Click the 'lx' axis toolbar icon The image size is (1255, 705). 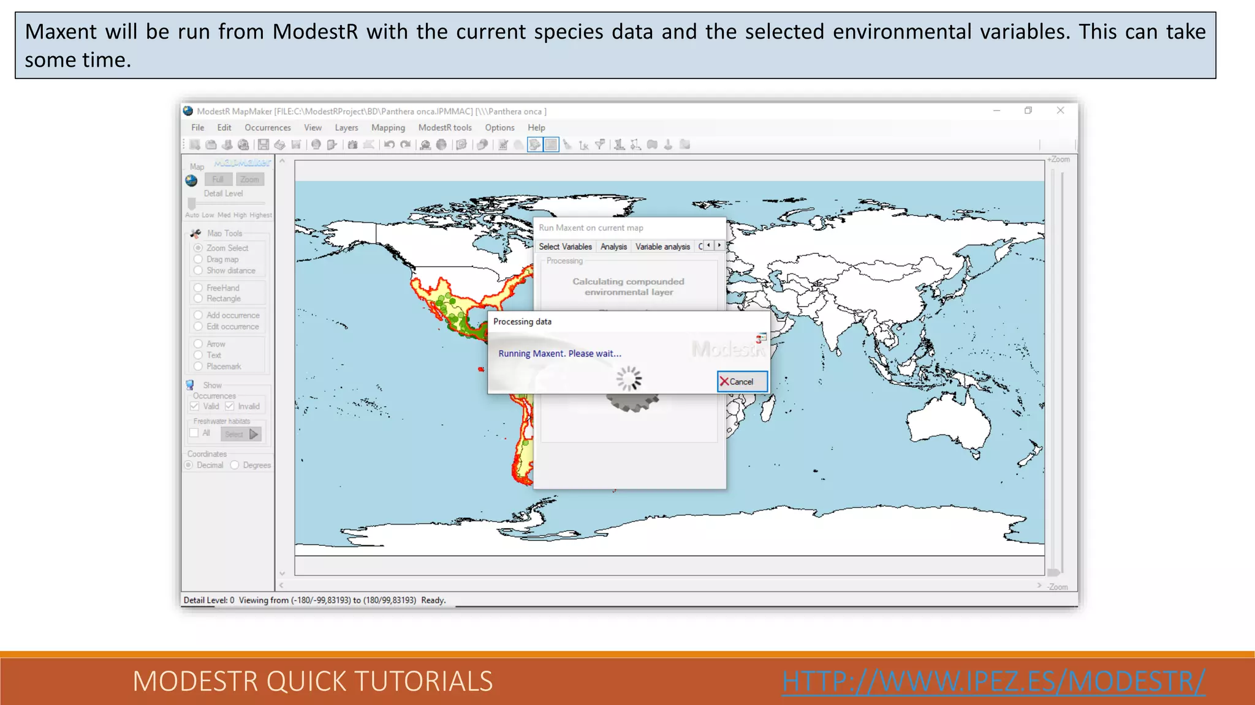point(583,145)
